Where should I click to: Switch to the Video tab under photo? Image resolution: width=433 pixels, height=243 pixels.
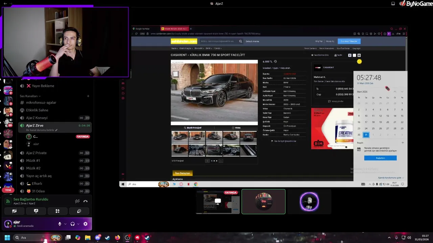236,128
